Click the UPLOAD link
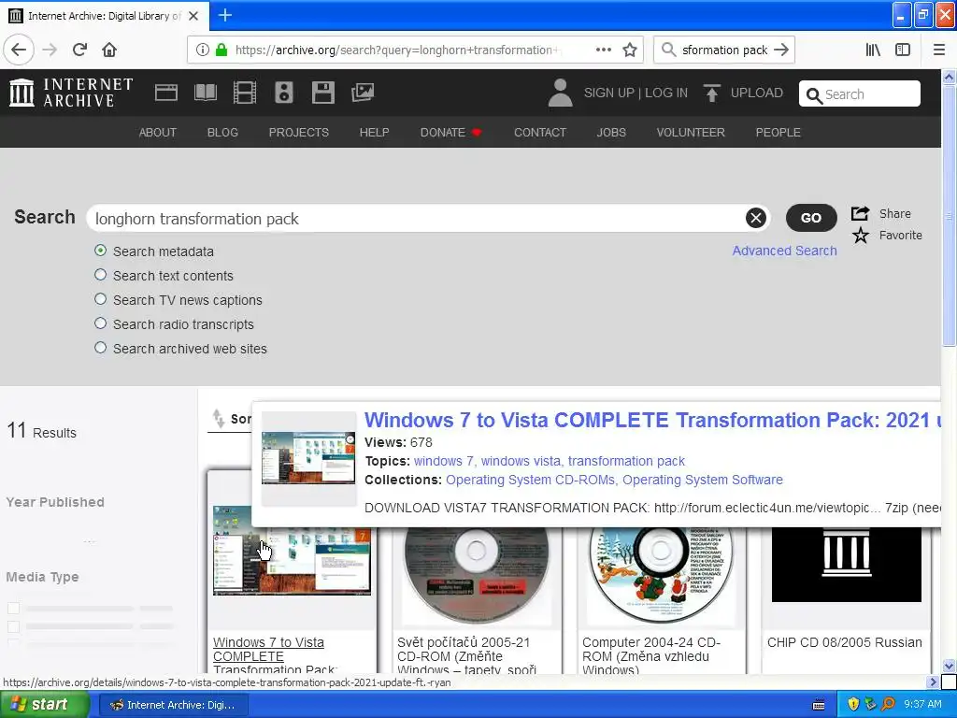957x718 pixels. pos(757,93)
